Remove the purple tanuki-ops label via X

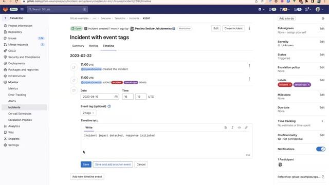[308, 85]
